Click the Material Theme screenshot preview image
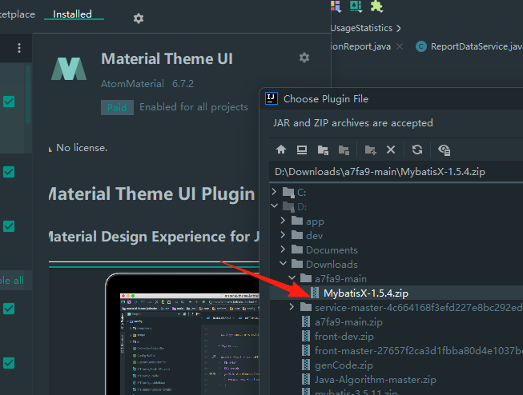Screen dimensions: 523x395 [182, 334]
